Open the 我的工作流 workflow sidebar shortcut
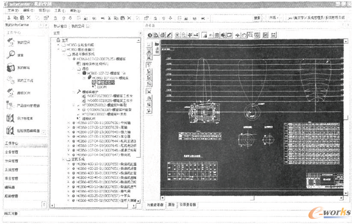 [x=11, y=80]
